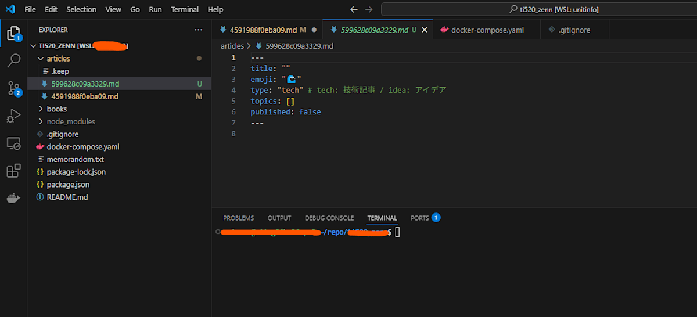The height and width of the screenshot is (317, 697).
Task: Open the Remote Explorer view
Action: (13, 143)
